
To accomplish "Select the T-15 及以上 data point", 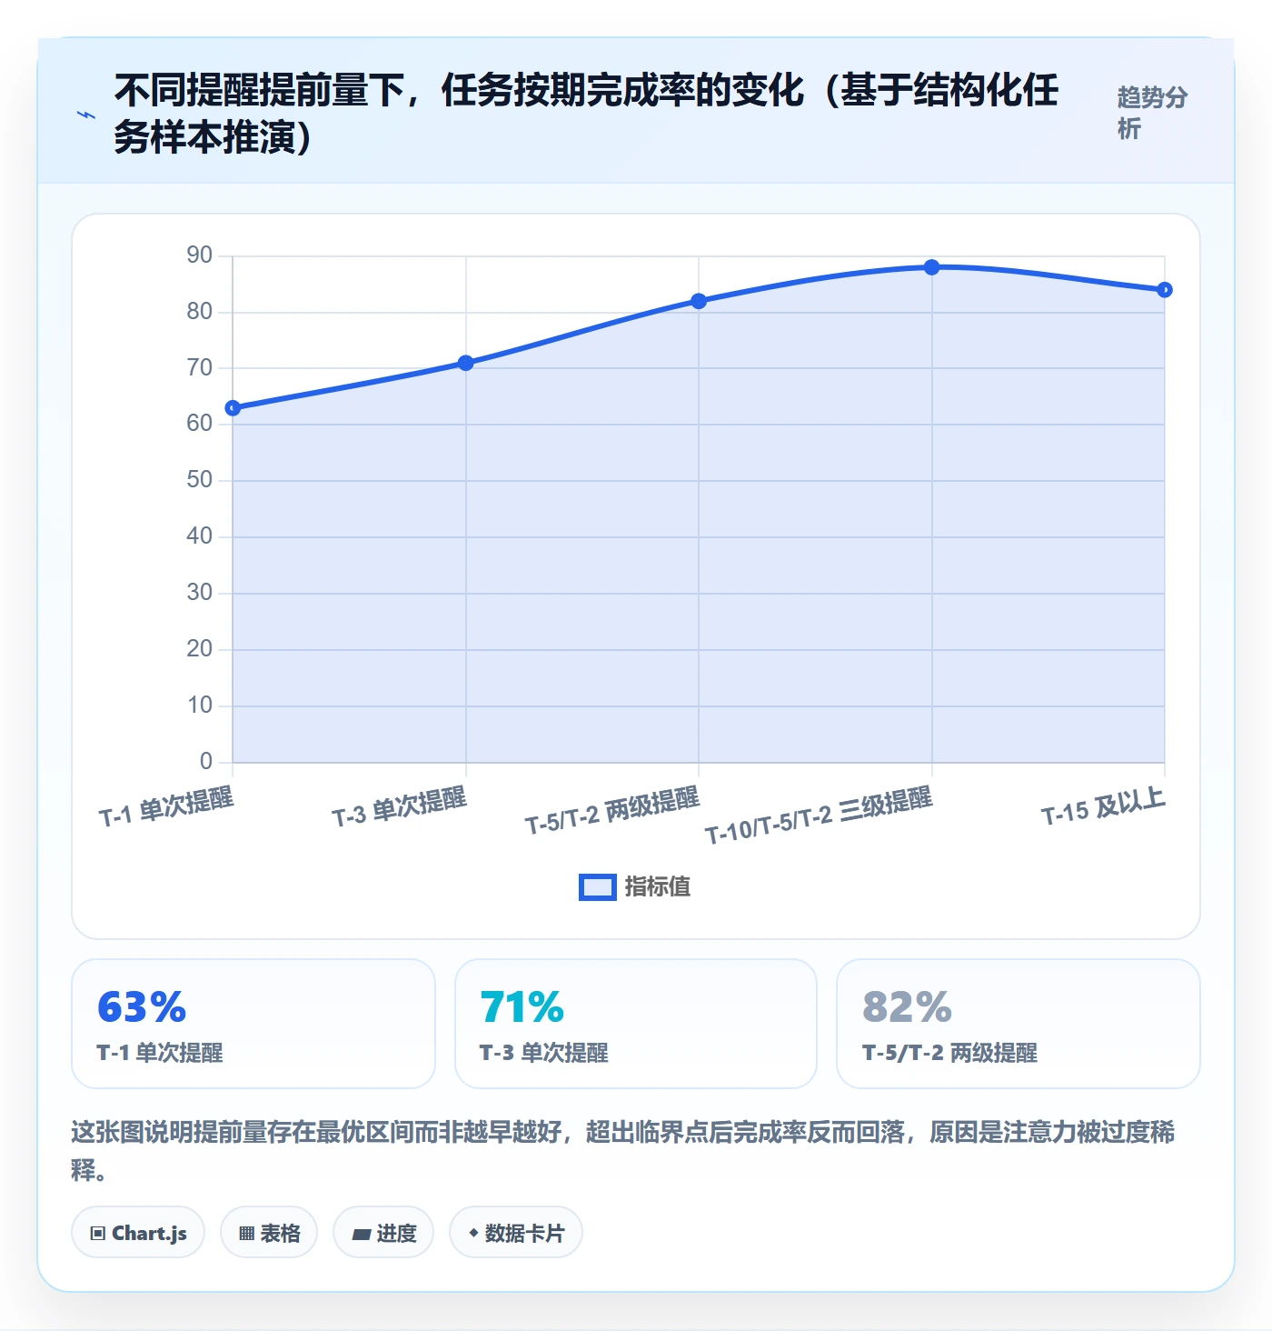I will [x=1165, y=290].
